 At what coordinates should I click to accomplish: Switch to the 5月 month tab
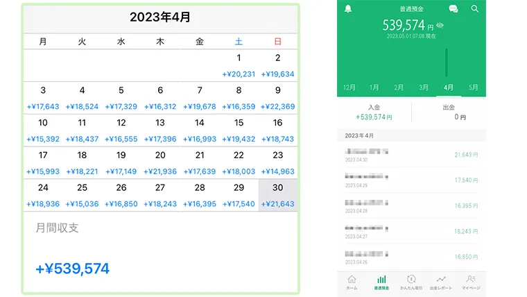coord(473,87)
